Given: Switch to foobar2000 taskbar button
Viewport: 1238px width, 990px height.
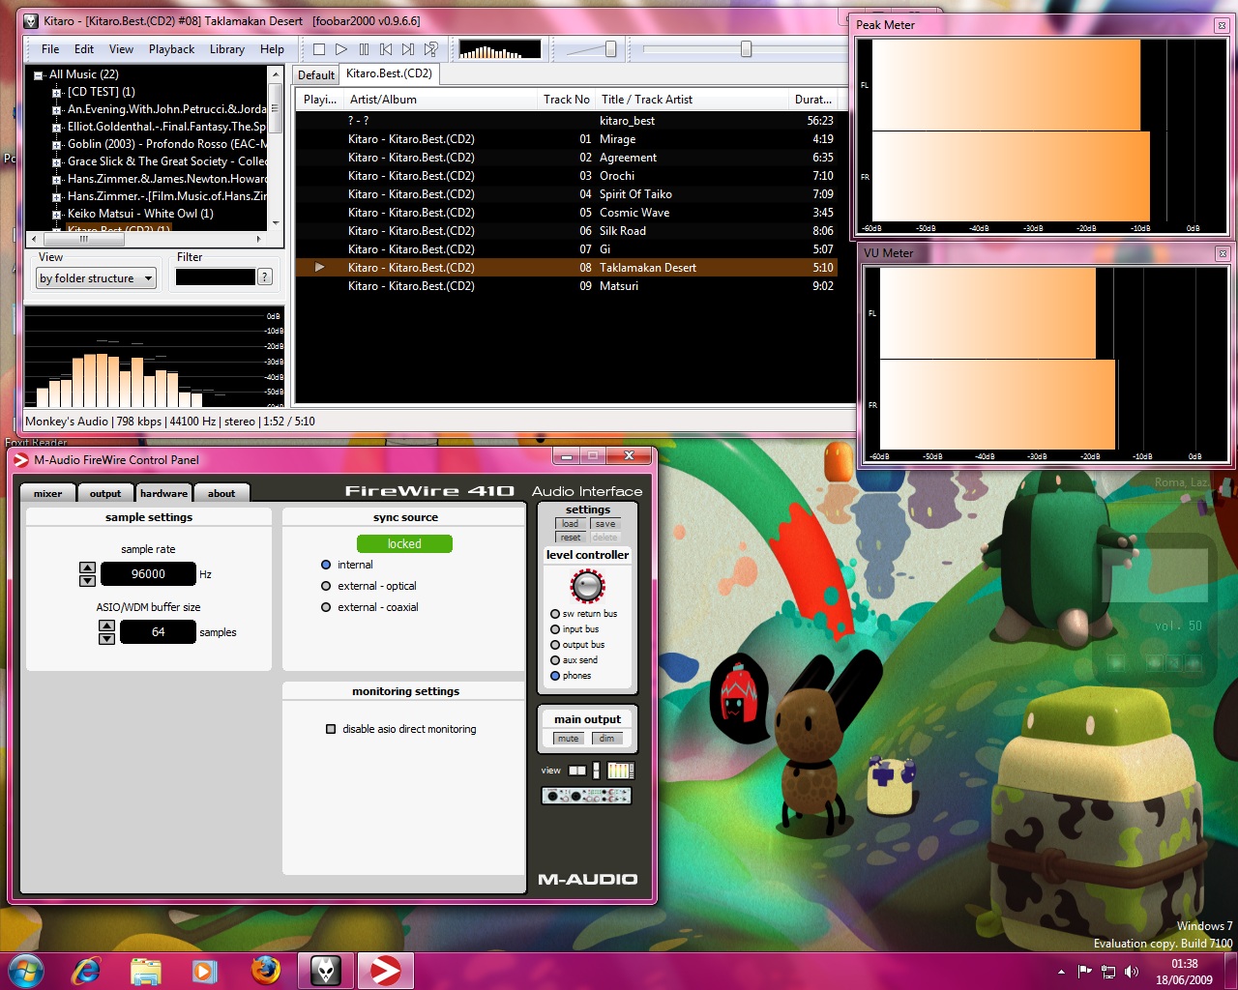Looking at the screenshot, I should (x=326, y=971).
